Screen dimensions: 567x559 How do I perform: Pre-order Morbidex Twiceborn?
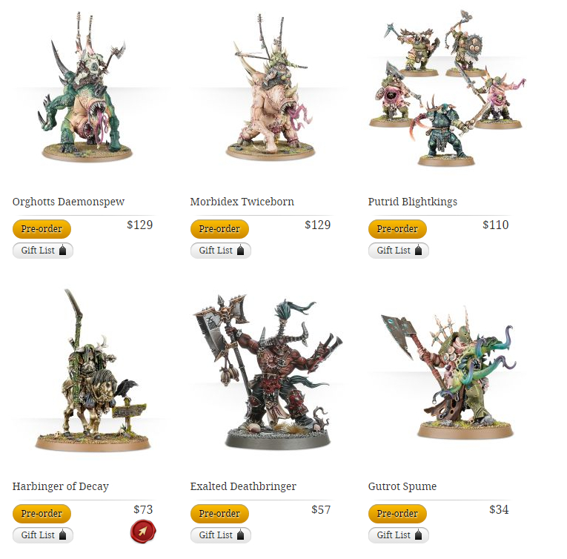[219, 229]
